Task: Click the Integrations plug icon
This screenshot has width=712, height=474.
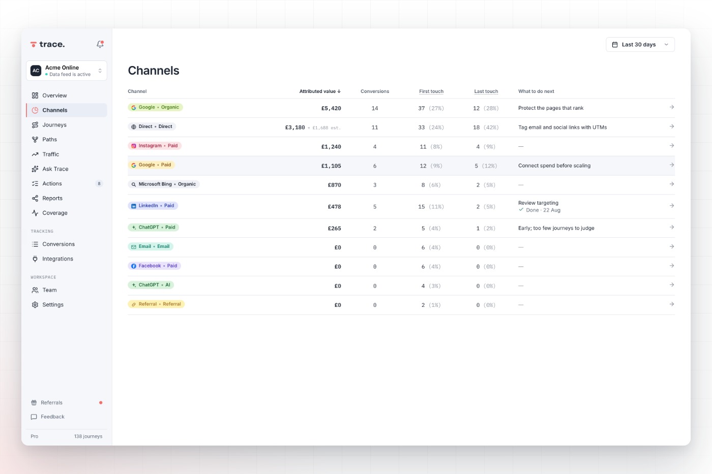Action: tap(35, 259)
